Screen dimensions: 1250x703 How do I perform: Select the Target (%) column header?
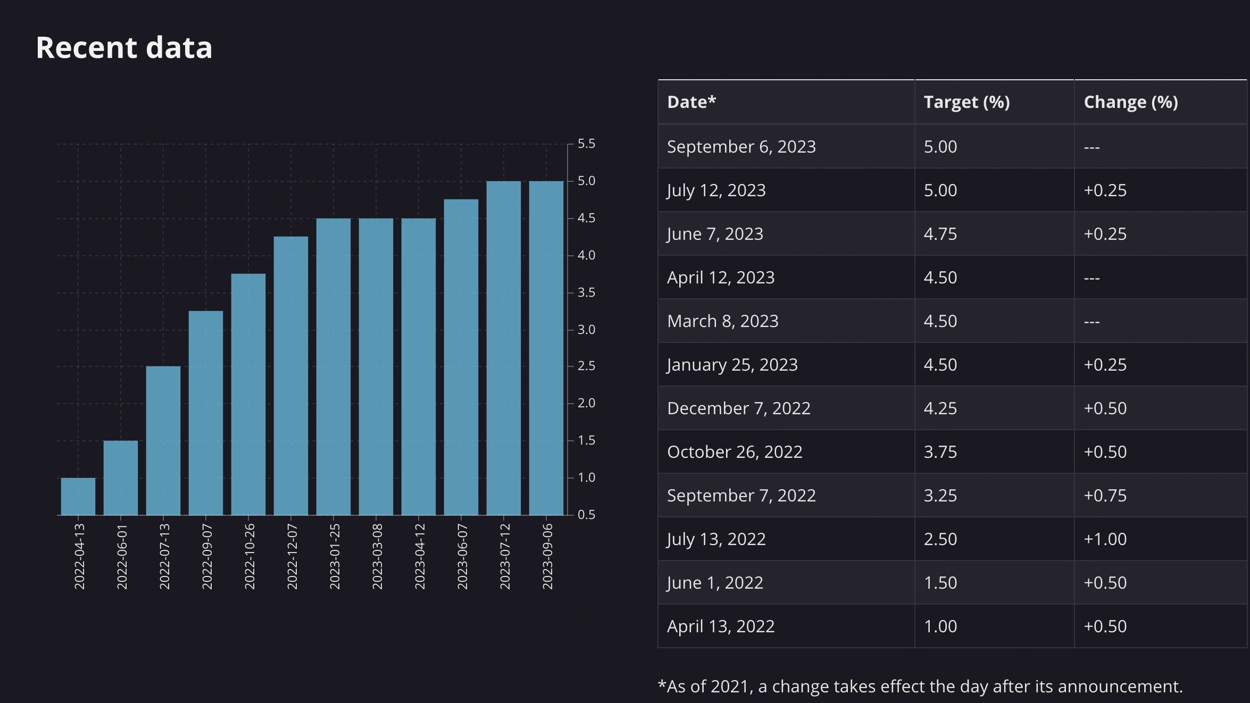[995, 102]
